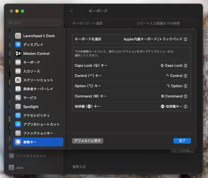Click the 発表者オーバーレイ icon

(18, 89)
